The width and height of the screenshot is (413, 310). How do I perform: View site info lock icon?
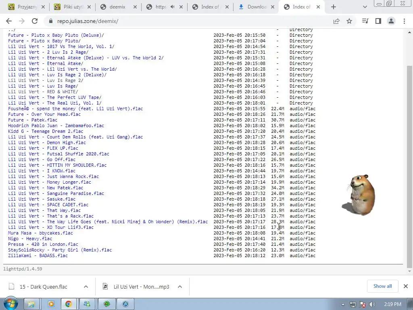pyautogui.click(x=51, y=21)
